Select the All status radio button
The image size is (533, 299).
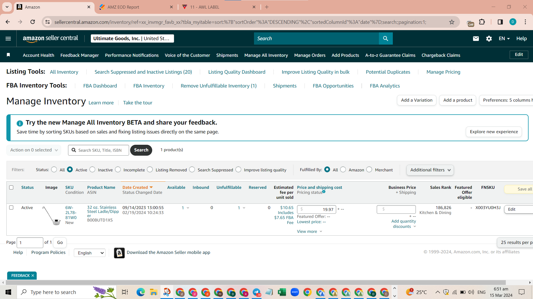coord(54,169)
